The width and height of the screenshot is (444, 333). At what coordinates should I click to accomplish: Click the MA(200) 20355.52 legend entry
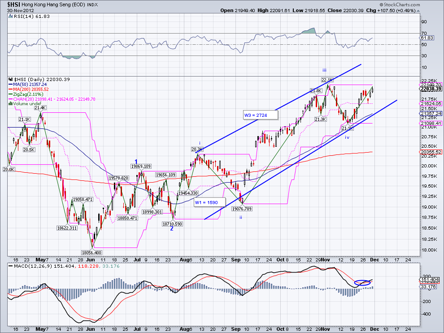(29, 90)
